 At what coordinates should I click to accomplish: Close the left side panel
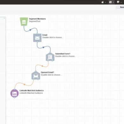coord(4,18)
